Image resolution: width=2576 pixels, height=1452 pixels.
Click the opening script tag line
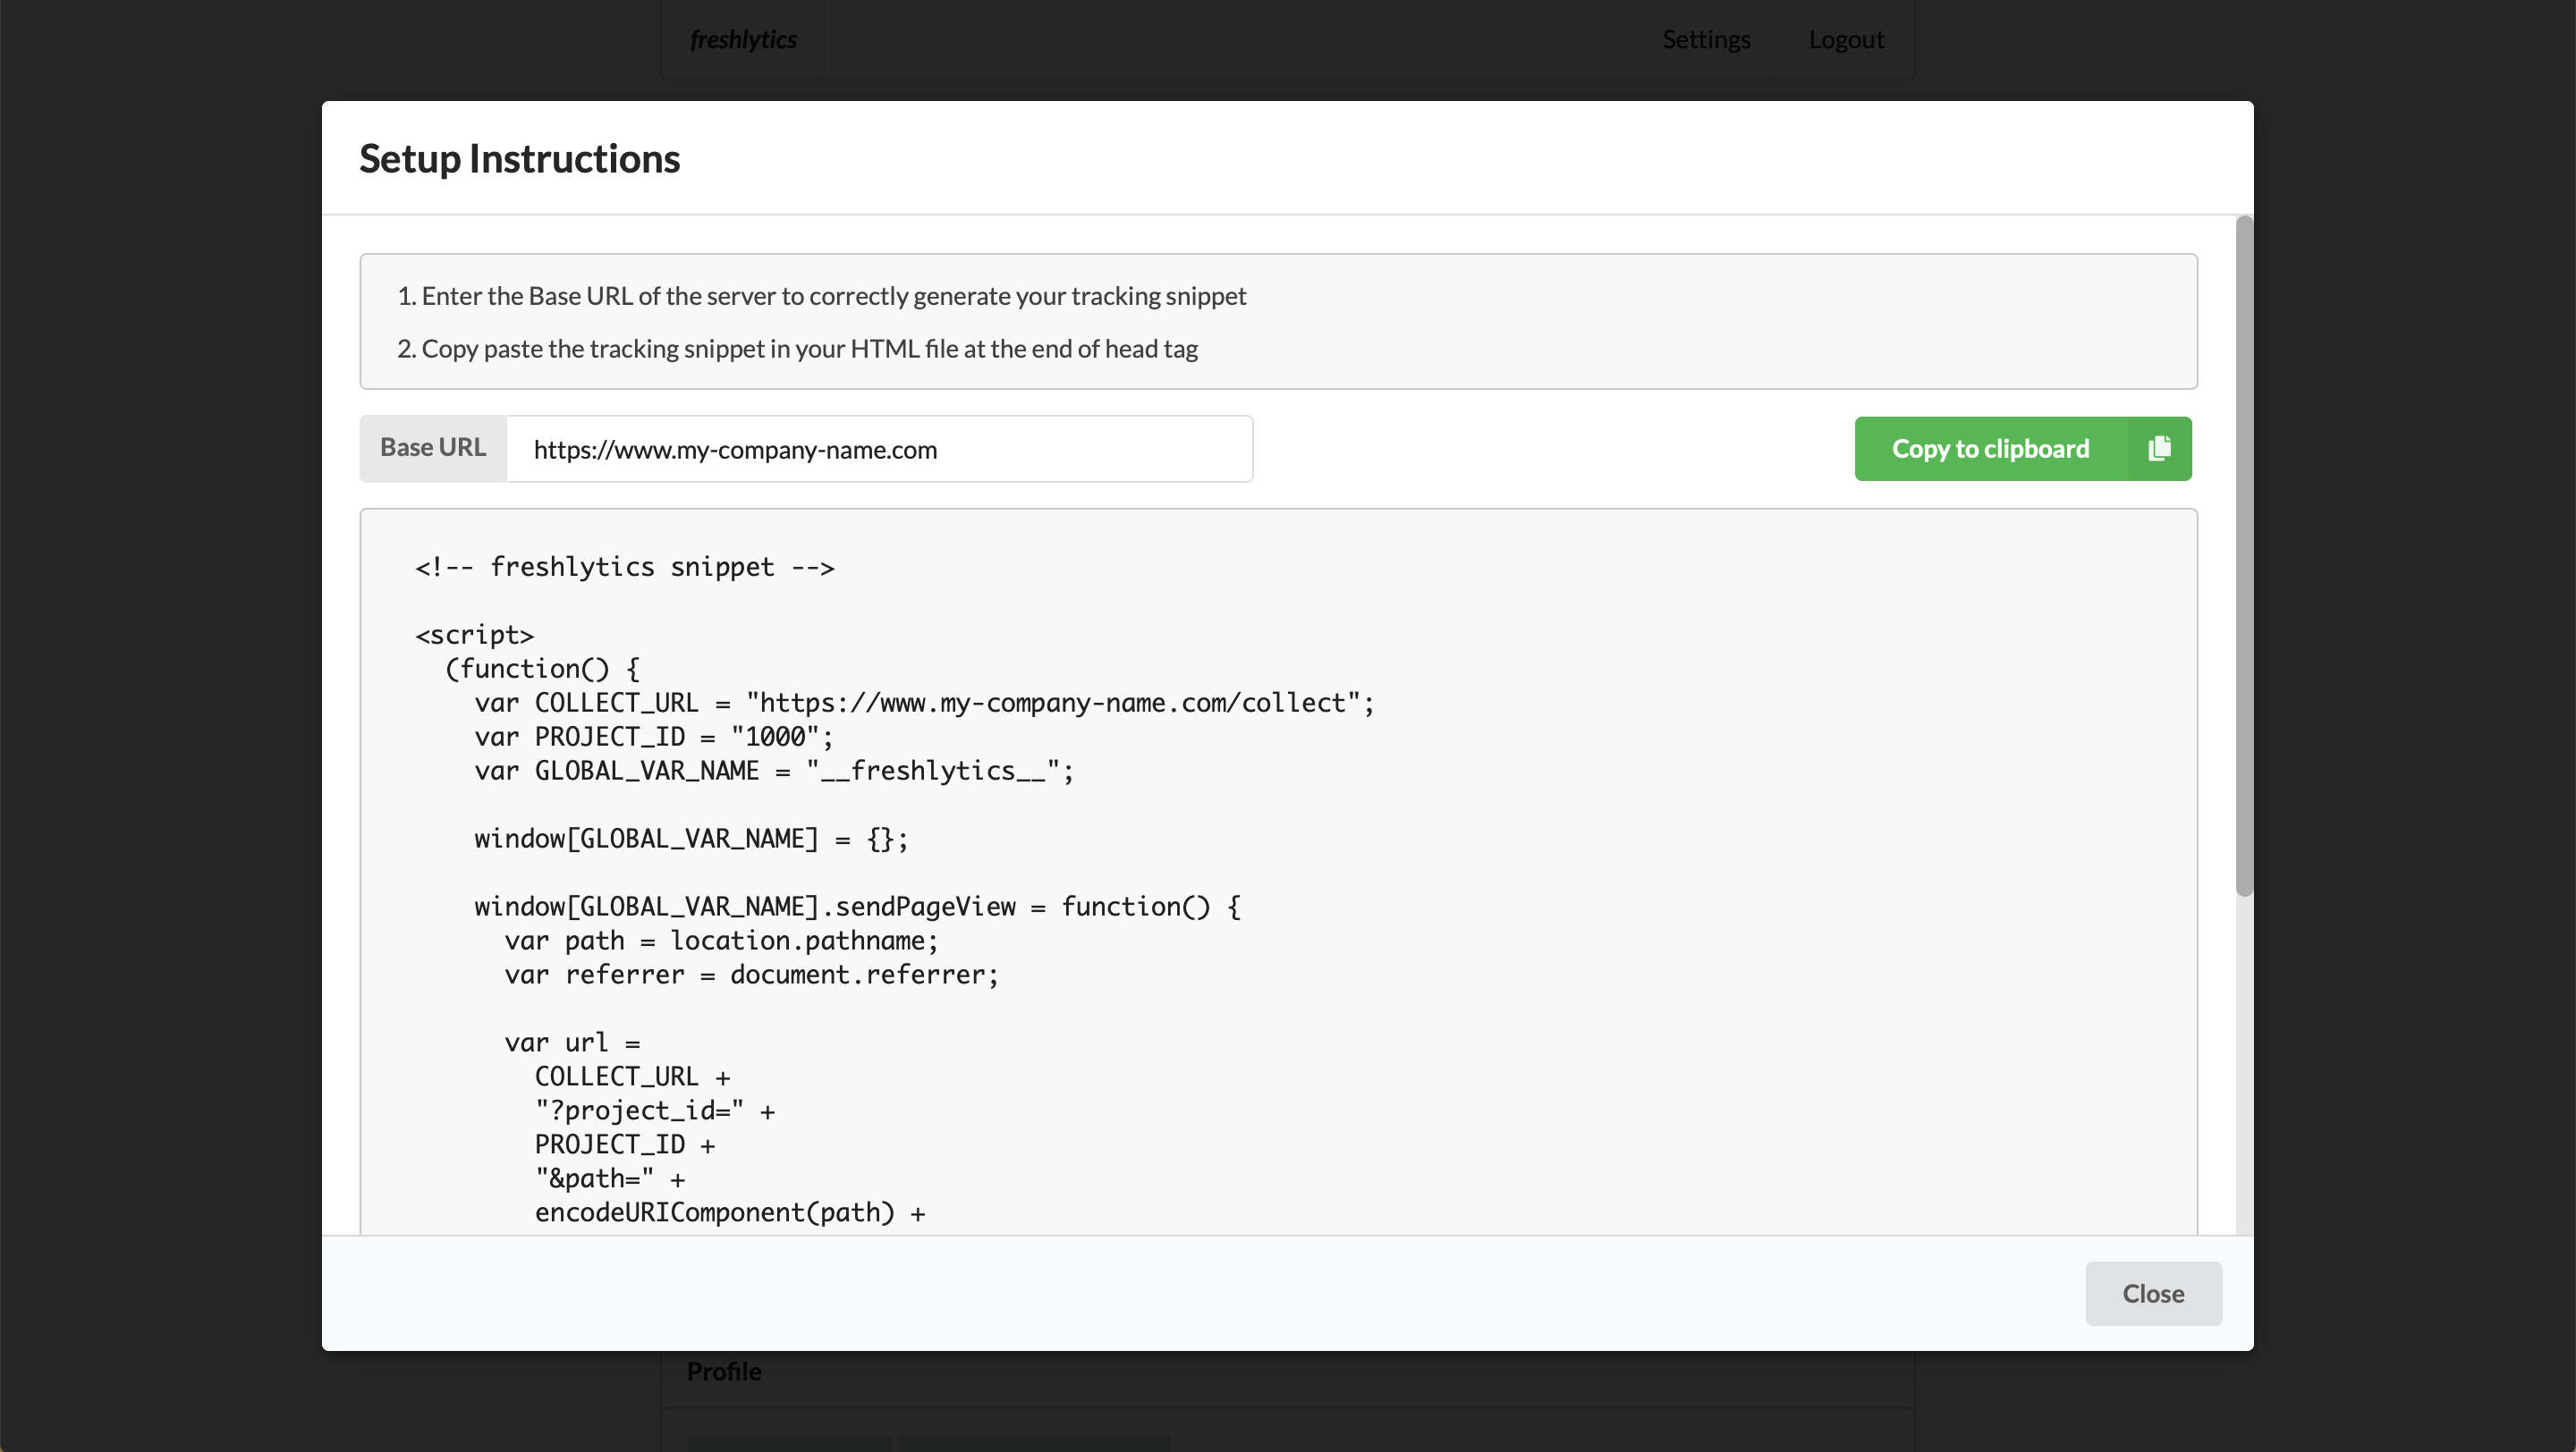474,635
